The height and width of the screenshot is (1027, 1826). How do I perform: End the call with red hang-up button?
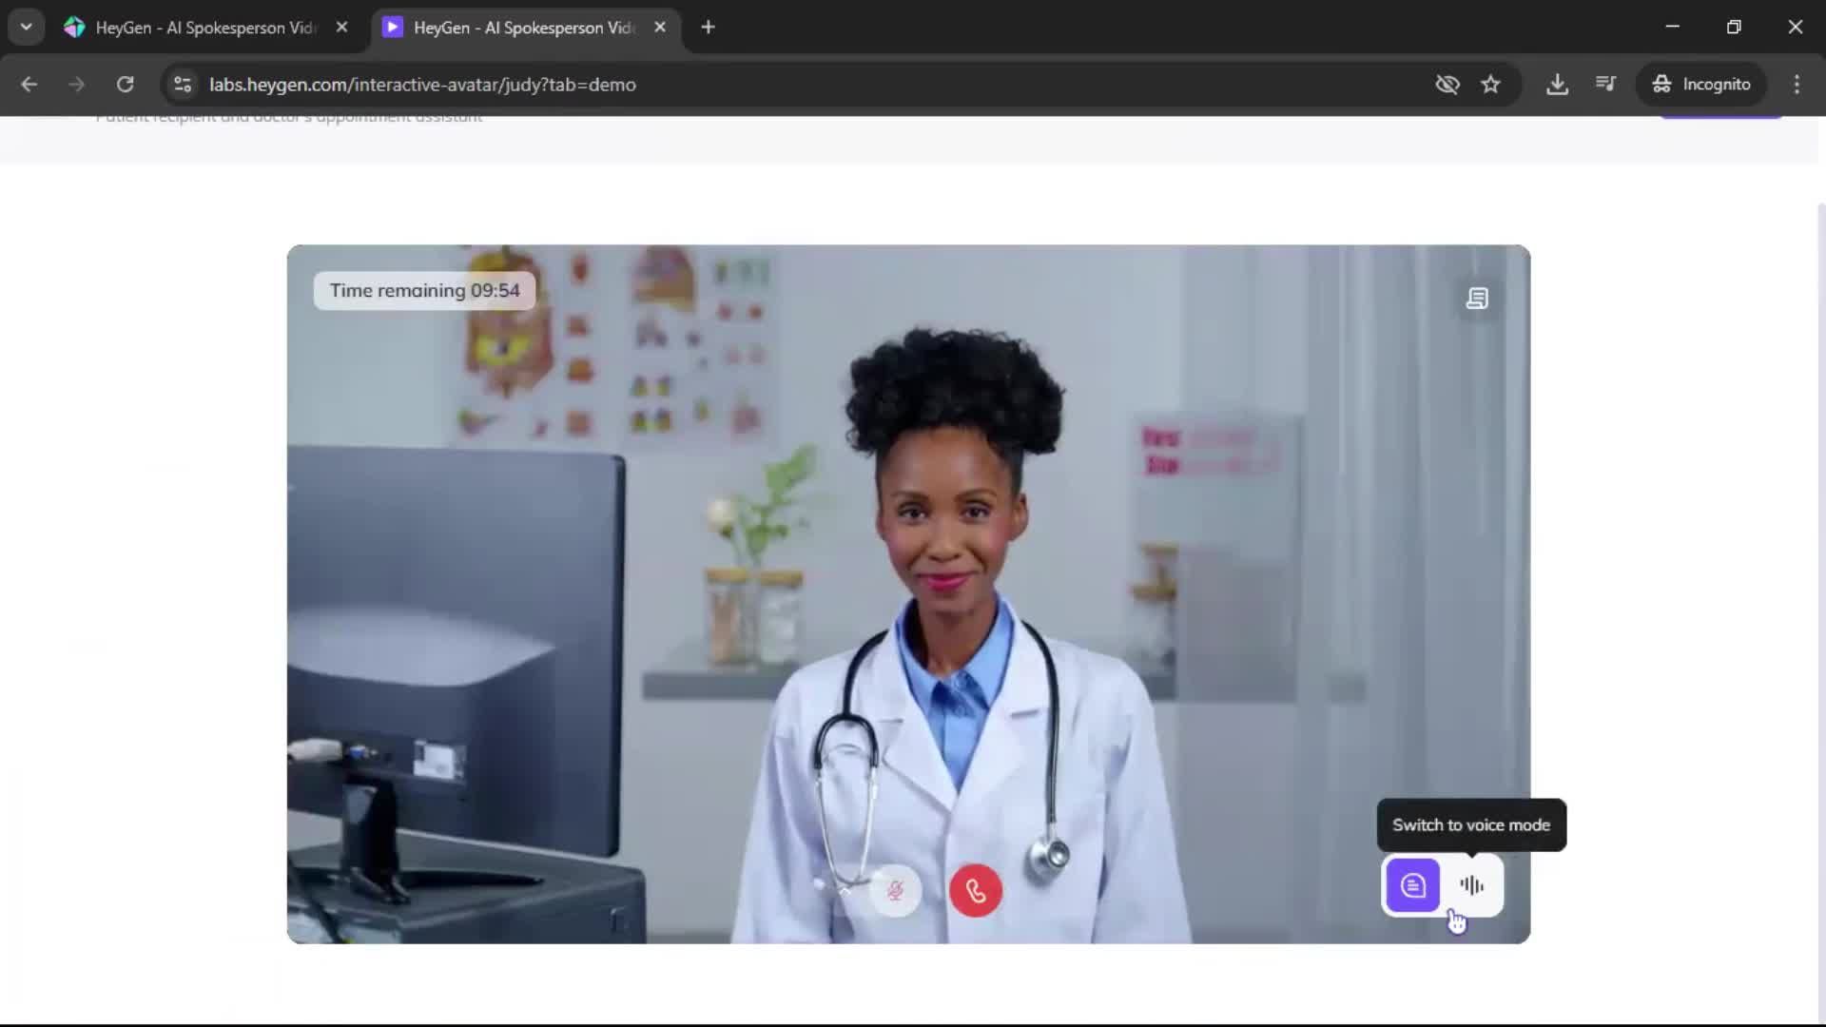(975, 890)
